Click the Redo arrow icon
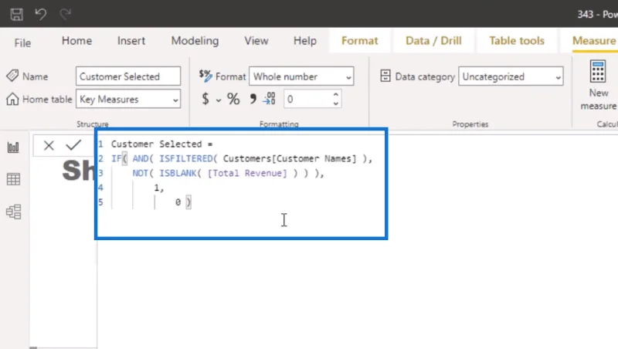Image resolution: width=618 pixels, height=349 pixels. [x=65, y=14]
